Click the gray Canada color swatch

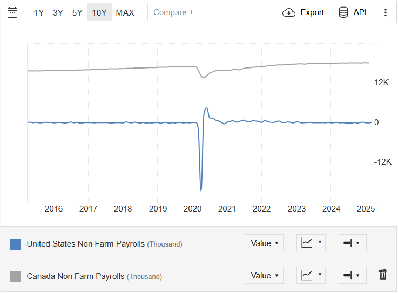15,276
